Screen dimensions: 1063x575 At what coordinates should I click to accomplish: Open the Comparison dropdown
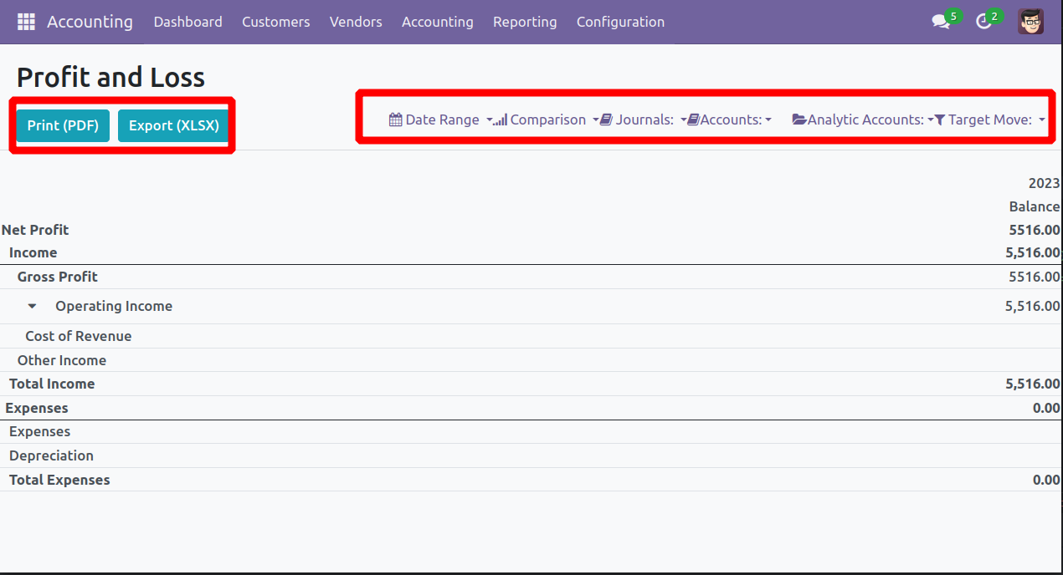[x=547, y=120]
